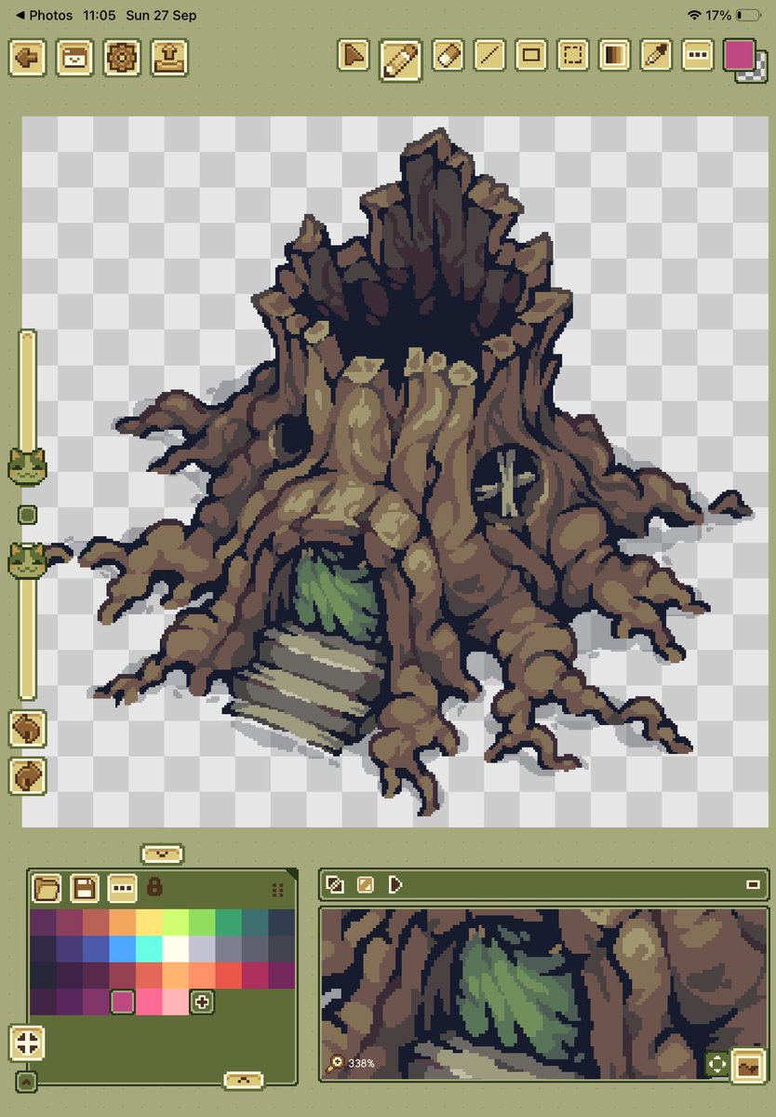This screenshot has width=776, height=1117.
Task: Select the Rectangle shape tool
Action: click(531, 56)
